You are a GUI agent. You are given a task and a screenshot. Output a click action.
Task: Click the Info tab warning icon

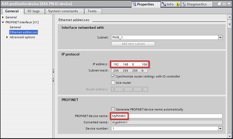click(178, 4)
